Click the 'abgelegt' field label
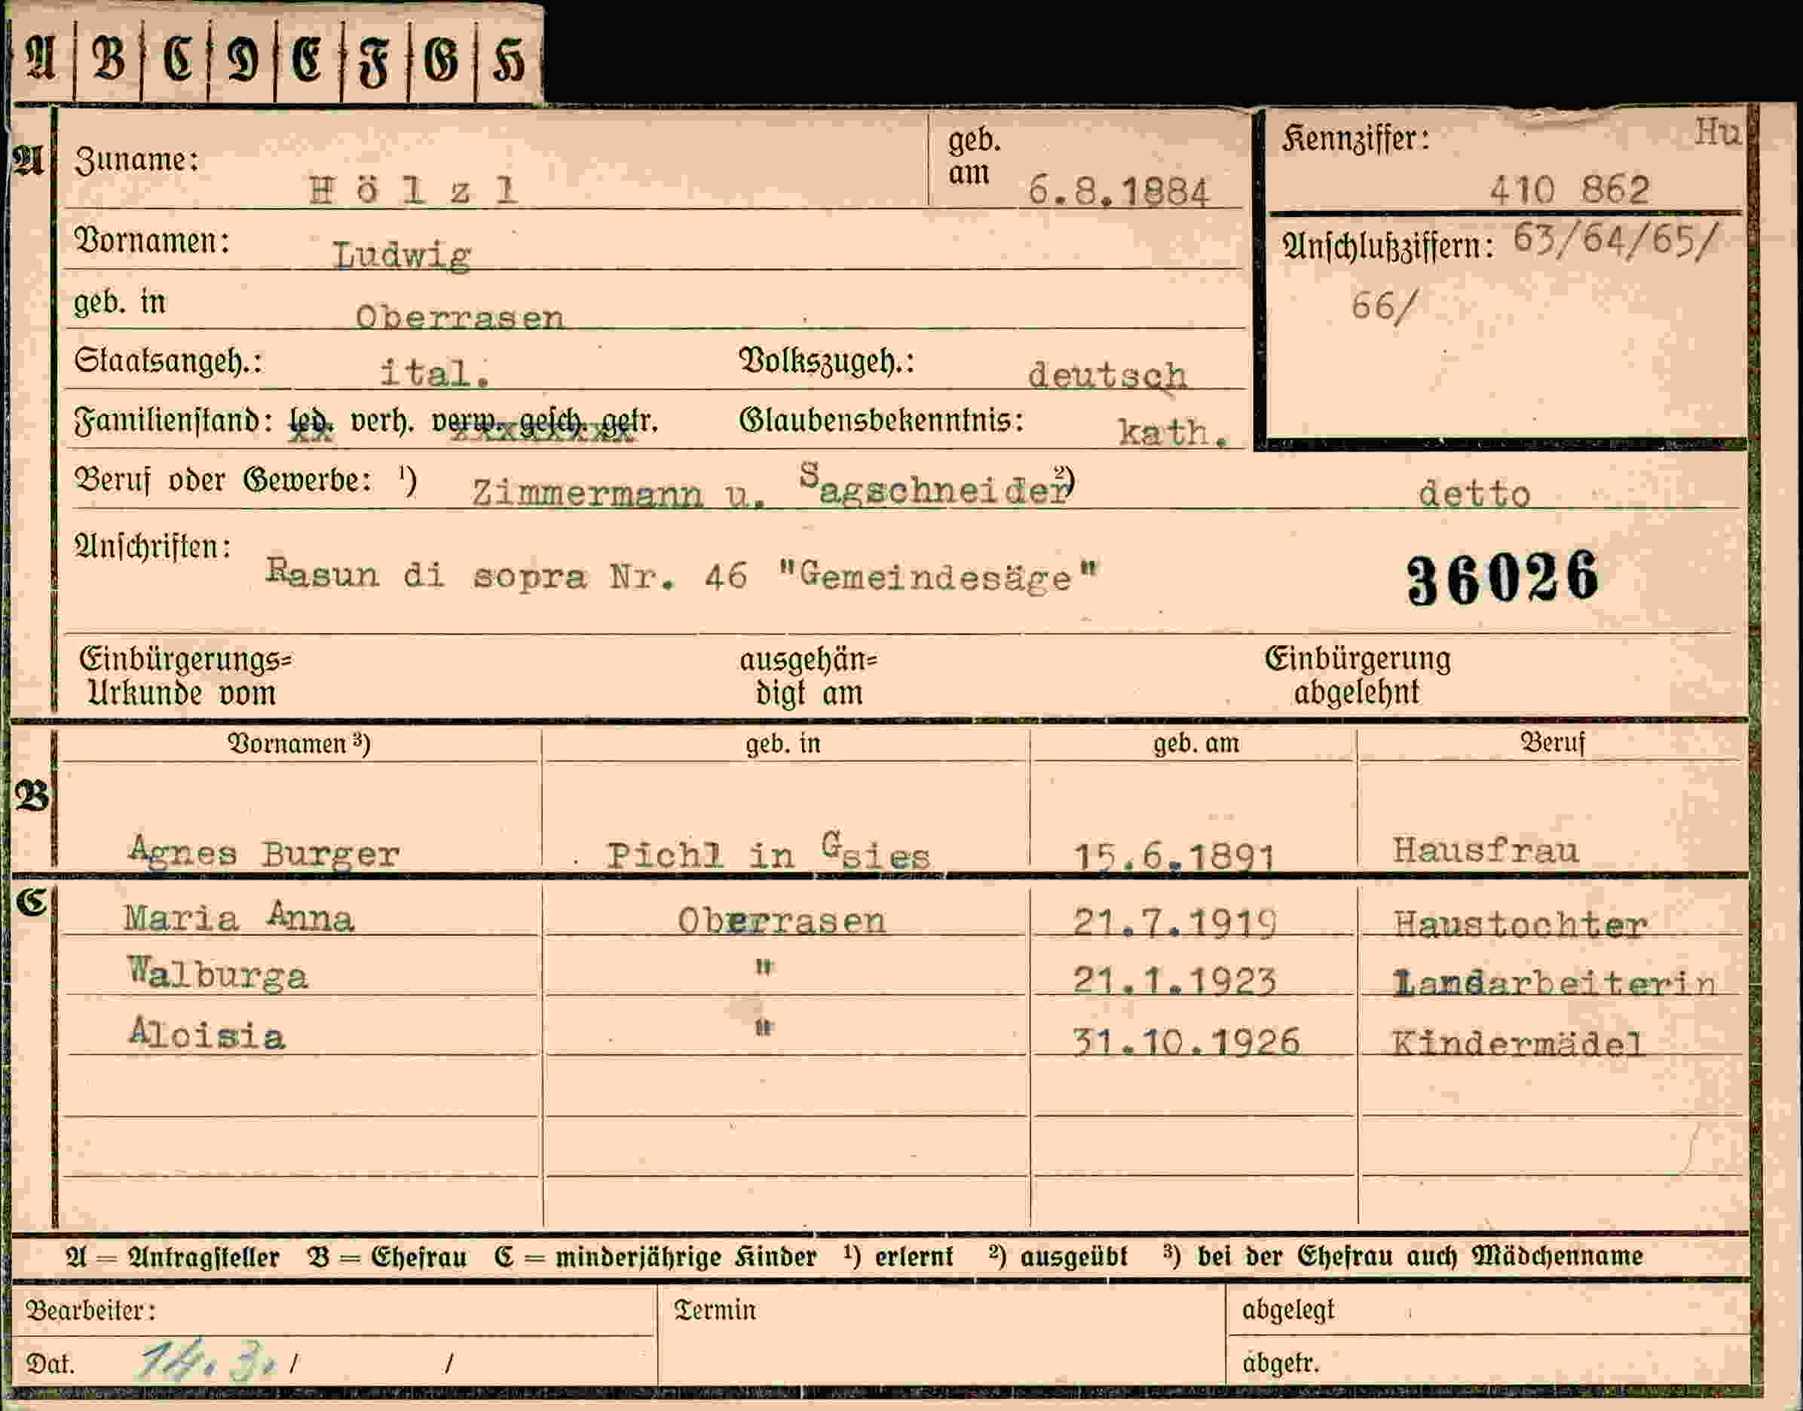The image size is (1803, 1411). click(x=1287, y=1310)
